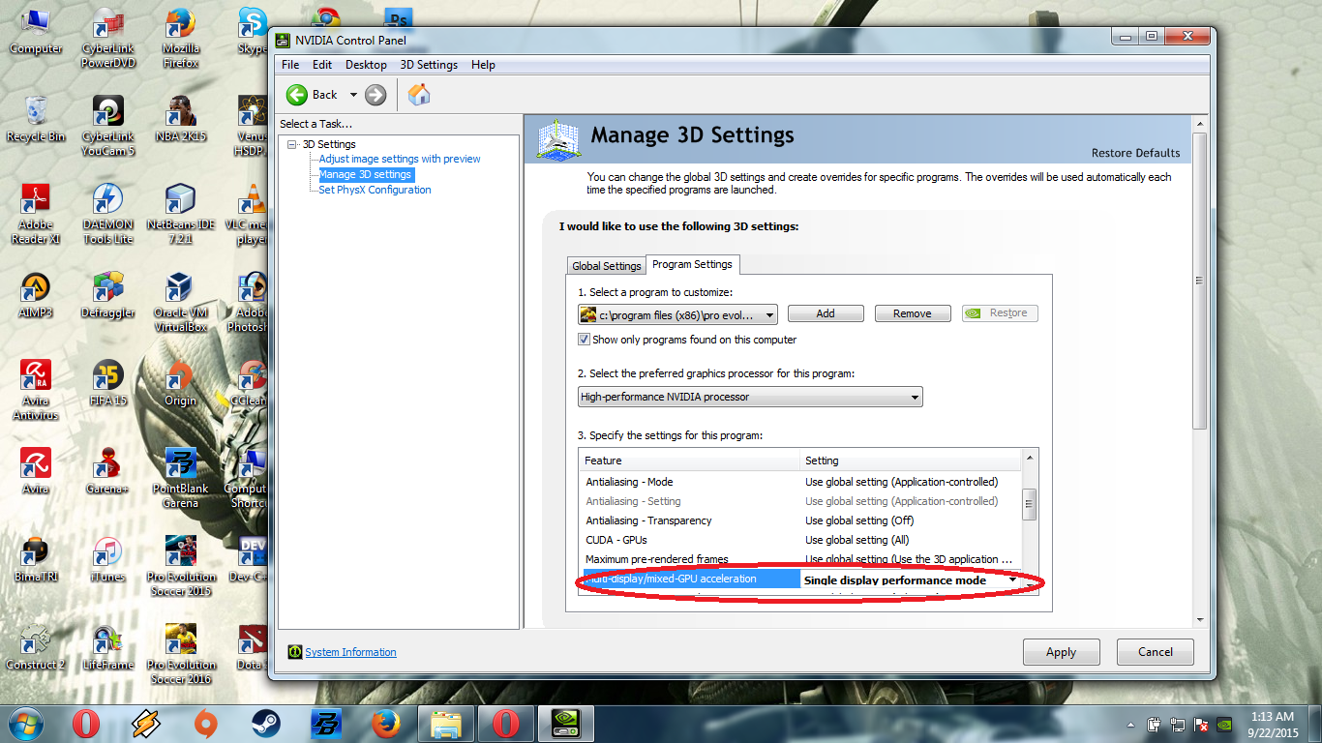
Task: Open the File menu
Action: click(290, 65)
